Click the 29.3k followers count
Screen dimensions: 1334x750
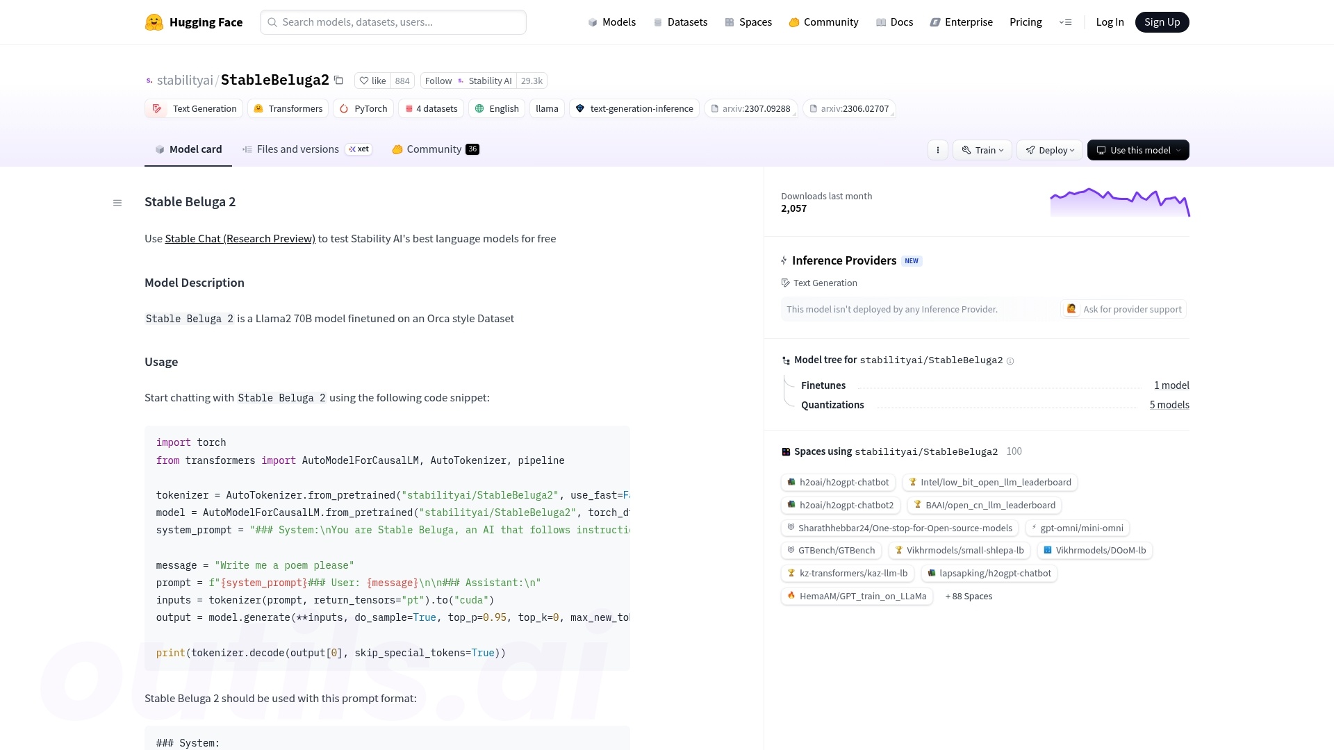[x=532, y=81]
